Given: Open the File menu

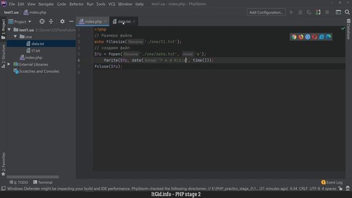Looking at the screenshot, I should coord(12,4).
